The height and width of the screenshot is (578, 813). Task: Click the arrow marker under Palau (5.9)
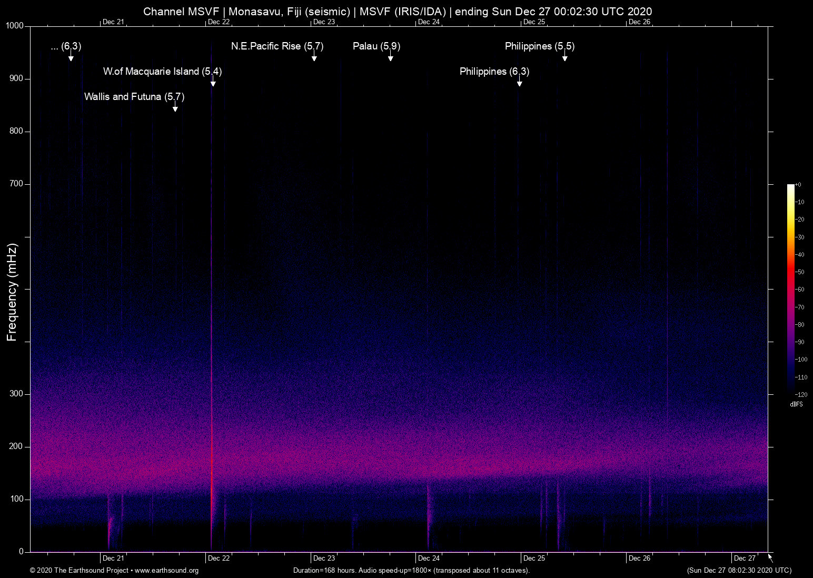(390, 58)
